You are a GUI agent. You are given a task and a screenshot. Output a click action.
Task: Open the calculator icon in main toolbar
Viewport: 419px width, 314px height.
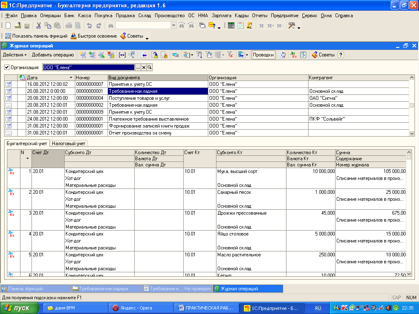point(231,26)
